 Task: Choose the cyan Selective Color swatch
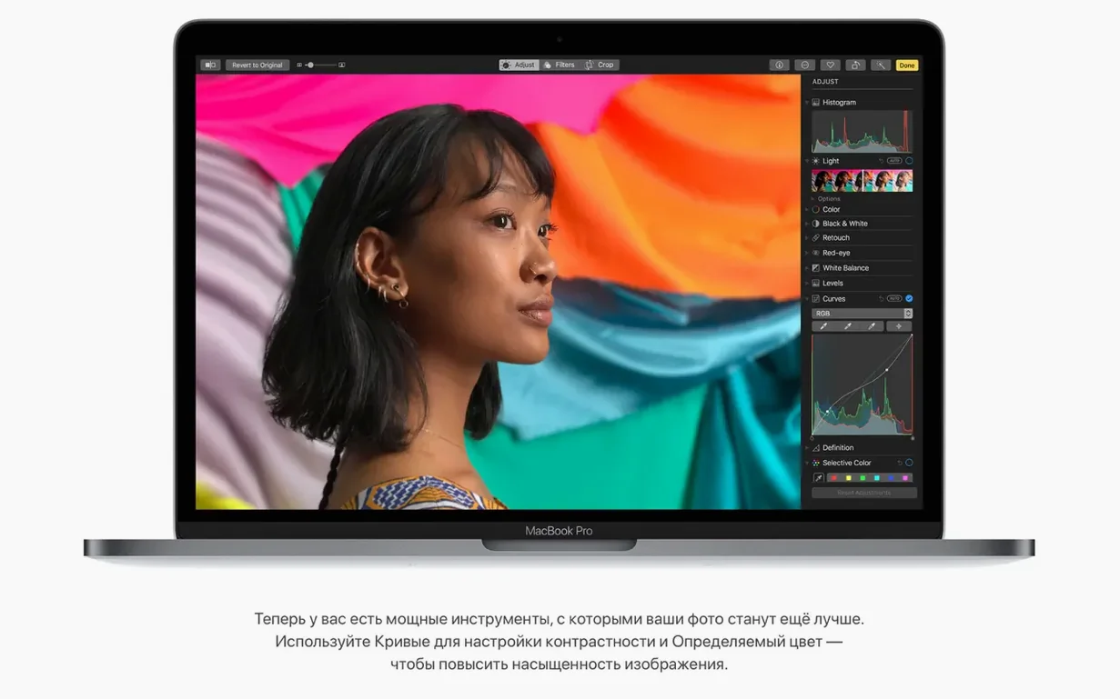click(876, 478)
